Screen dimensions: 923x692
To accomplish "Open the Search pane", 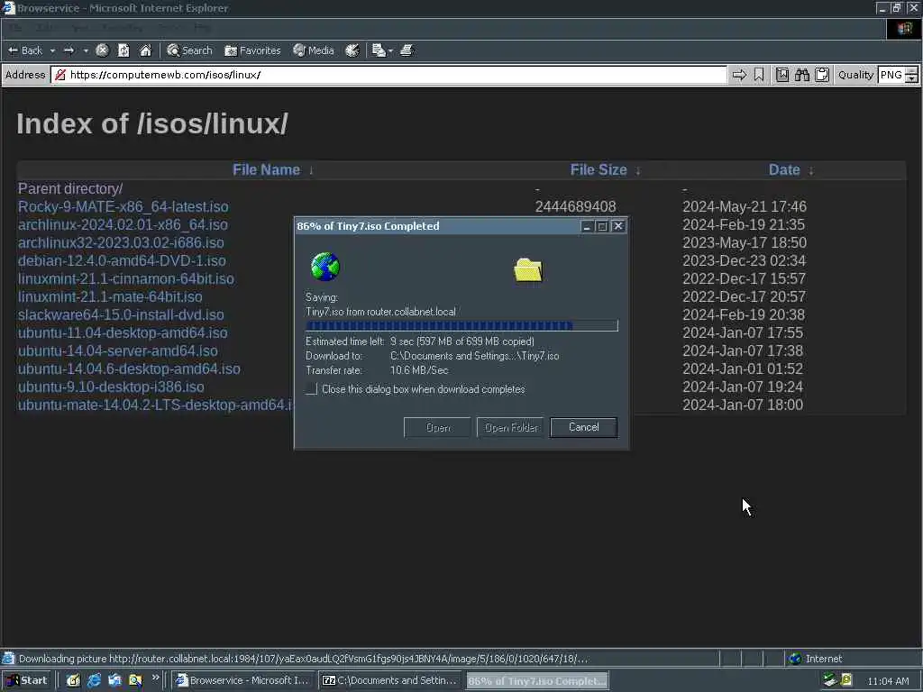I will pyautogui.click(x=189, y=50).
